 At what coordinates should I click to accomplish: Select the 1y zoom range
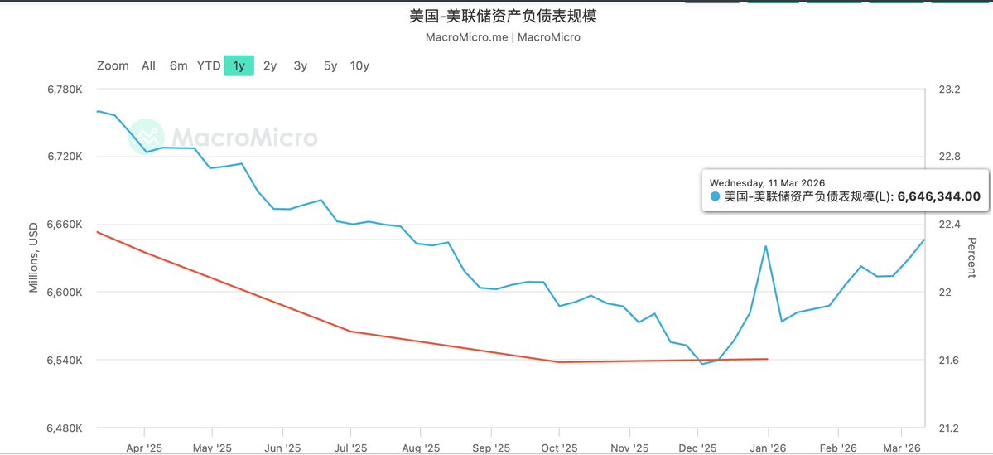239,66
